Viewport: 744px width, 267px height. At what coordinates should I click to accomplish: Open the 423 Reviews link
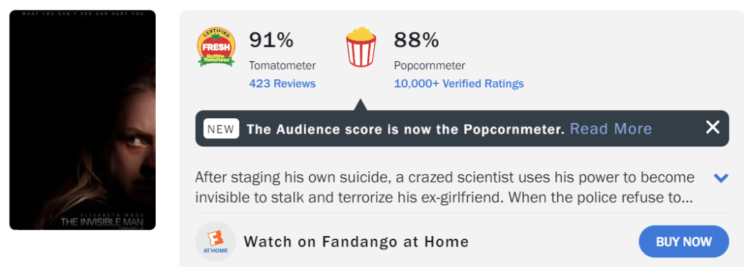[282, 84]
